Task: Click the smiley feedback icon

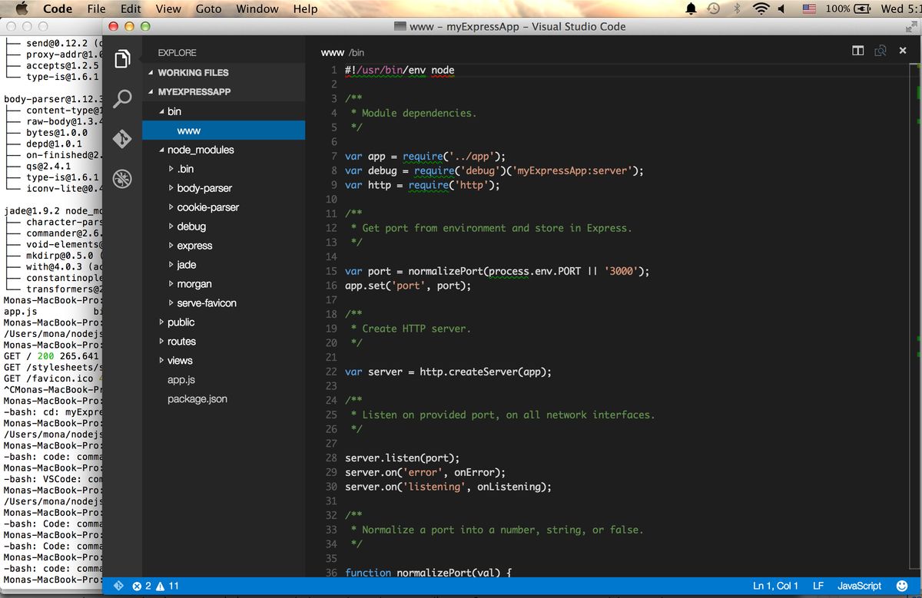Action: 901,586
